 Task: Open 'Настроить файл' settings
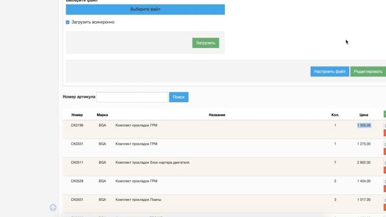tap(330, 71)
